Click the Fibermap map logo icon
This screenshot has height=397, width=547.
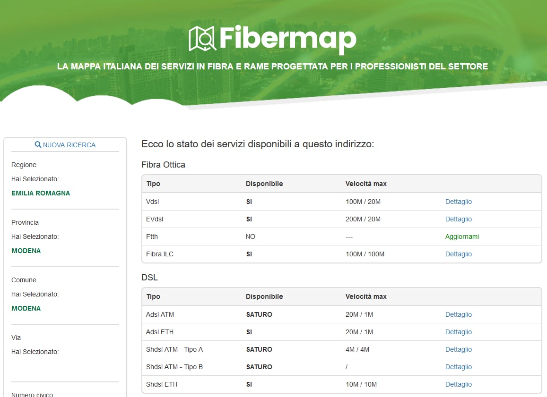tap(202, 39)
